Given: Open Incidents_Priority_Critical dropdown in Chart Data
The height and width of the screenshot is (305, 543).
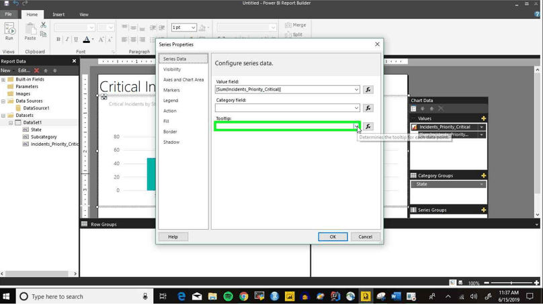Looking at the screenshot, I should (x=481, y=127).
